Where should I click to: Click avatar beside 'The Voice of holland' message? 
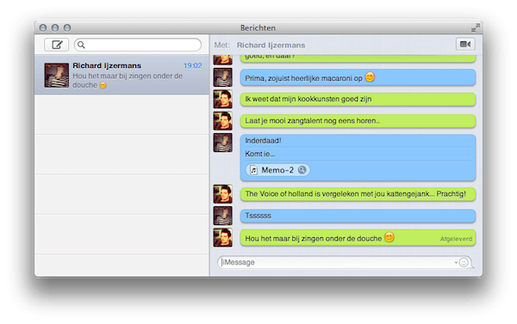click(x=223, y=194)
